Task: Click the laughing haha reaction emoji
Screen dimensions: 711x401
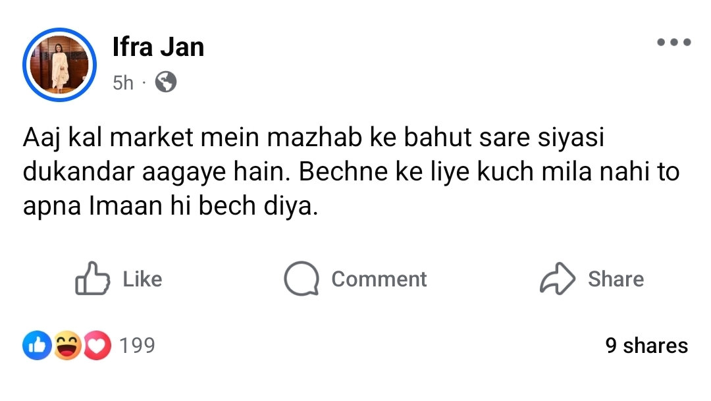Action: 66,346
